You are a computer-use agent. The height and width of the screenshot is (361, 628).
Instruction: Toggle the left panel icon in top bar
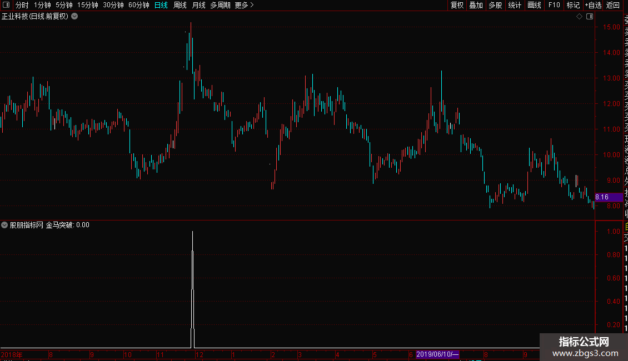6,5
